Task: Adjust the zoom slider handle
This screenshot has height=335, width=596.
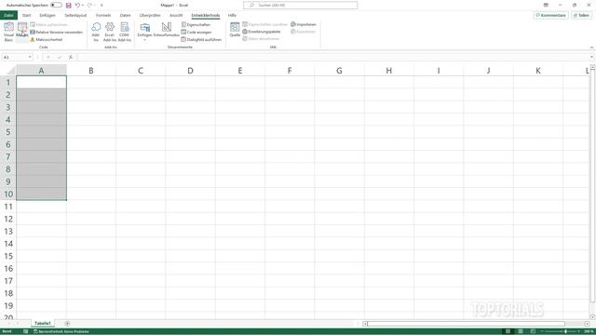Action: pyautogui.click(x=566, y=331)
